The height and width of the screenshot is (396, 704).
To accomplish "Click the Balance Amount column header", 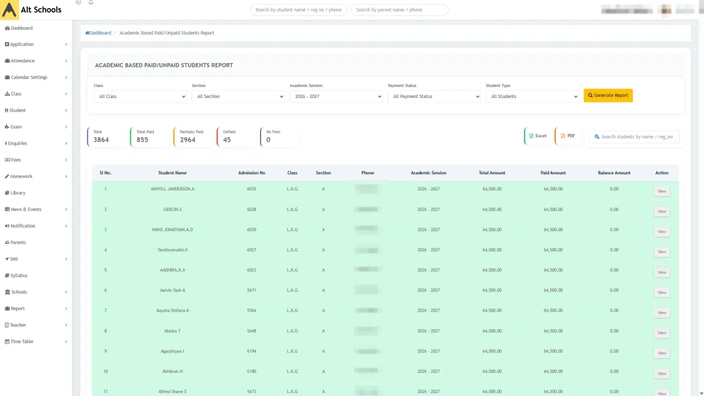I will 614,173.
